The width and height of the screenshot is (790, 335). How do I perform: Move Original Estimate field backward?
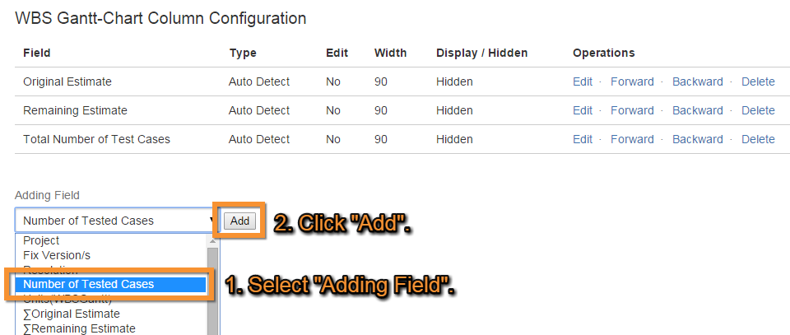coord(697,81)
